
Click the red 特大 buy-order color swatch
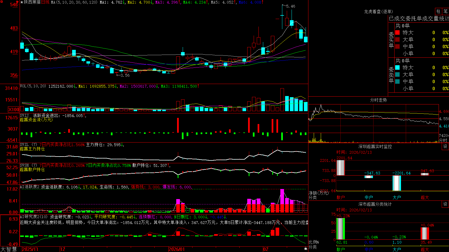pos(397,32)
